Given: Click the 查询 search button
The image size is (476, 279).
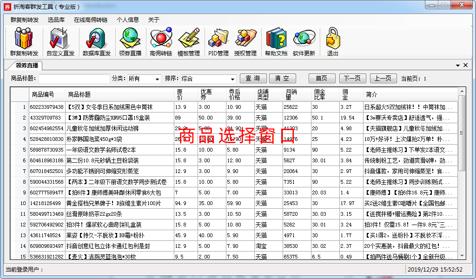Looking at the screenshot, I should 252,78.
